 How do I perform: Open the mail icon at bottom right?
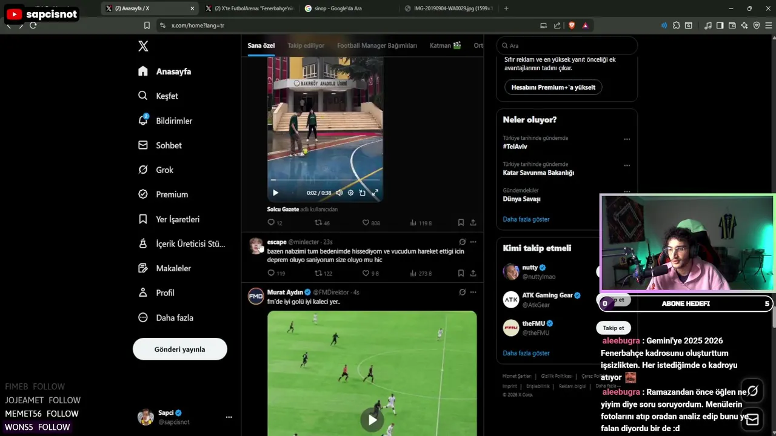click(x=752, y=419)
